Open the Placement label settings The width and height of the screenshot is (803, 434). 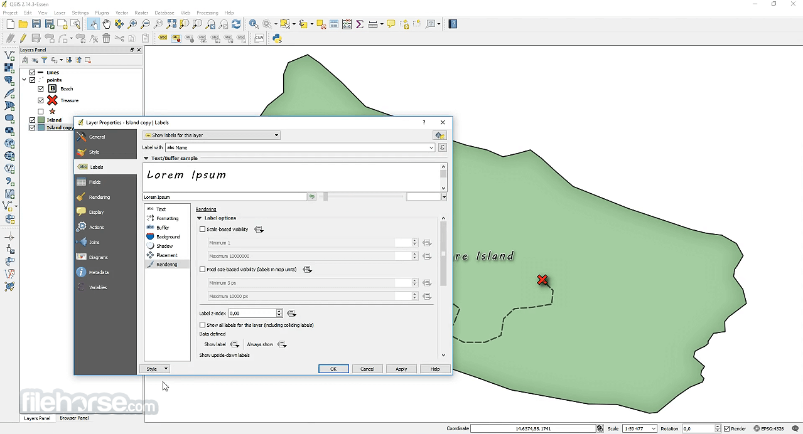click(167, 255)
